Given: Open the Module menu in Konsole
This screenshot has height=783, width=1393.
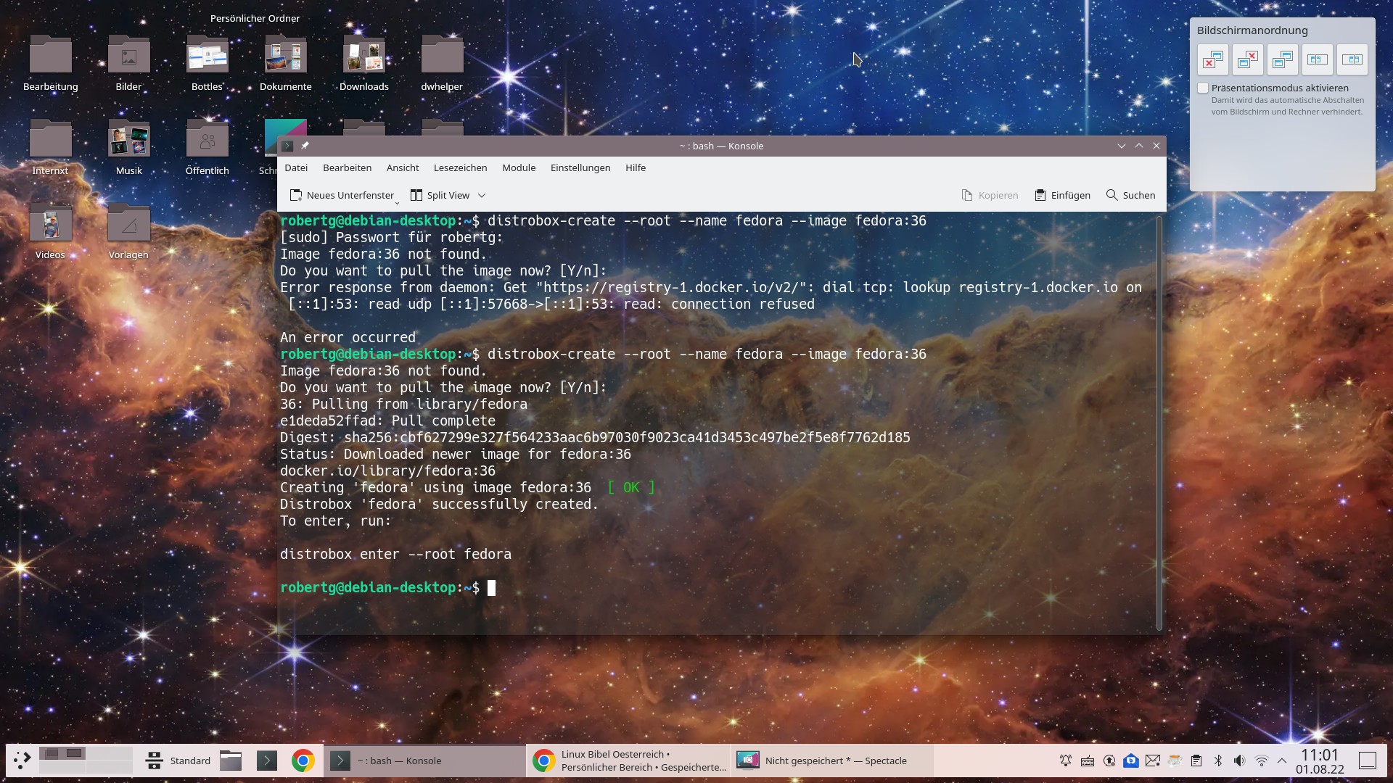Looking at the screenshot, I should [519, 167].
